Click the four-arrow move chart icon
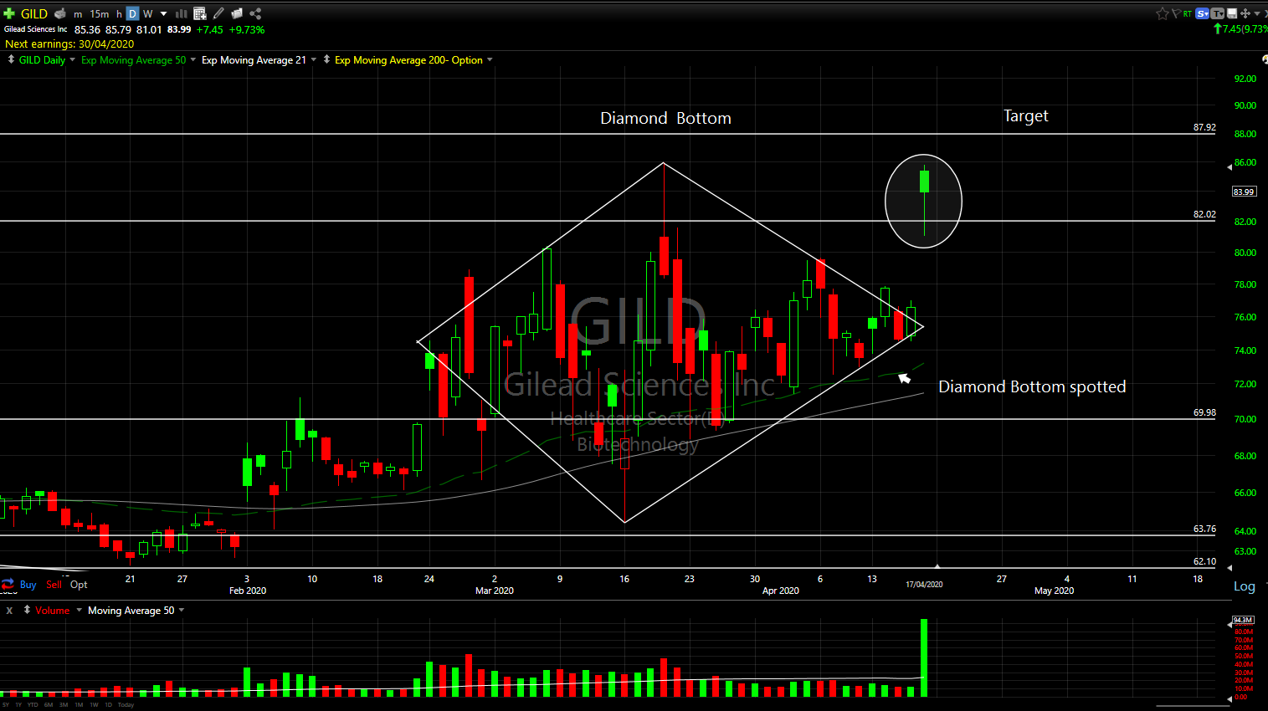This screenshot has width=1268, height=711. click(1245, 13)
